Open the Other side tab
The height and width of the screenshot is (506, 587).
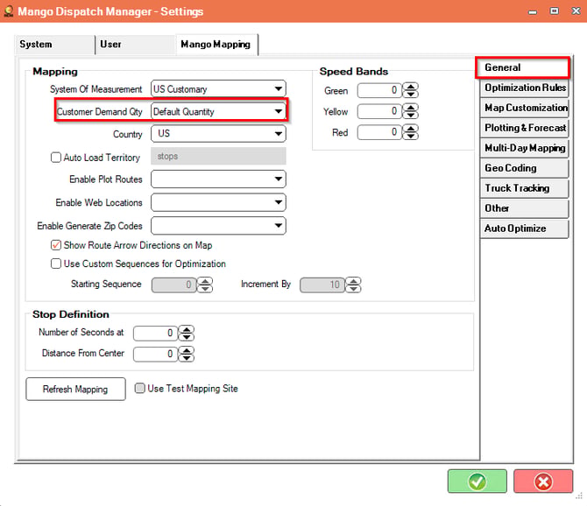tap(524, 208)
